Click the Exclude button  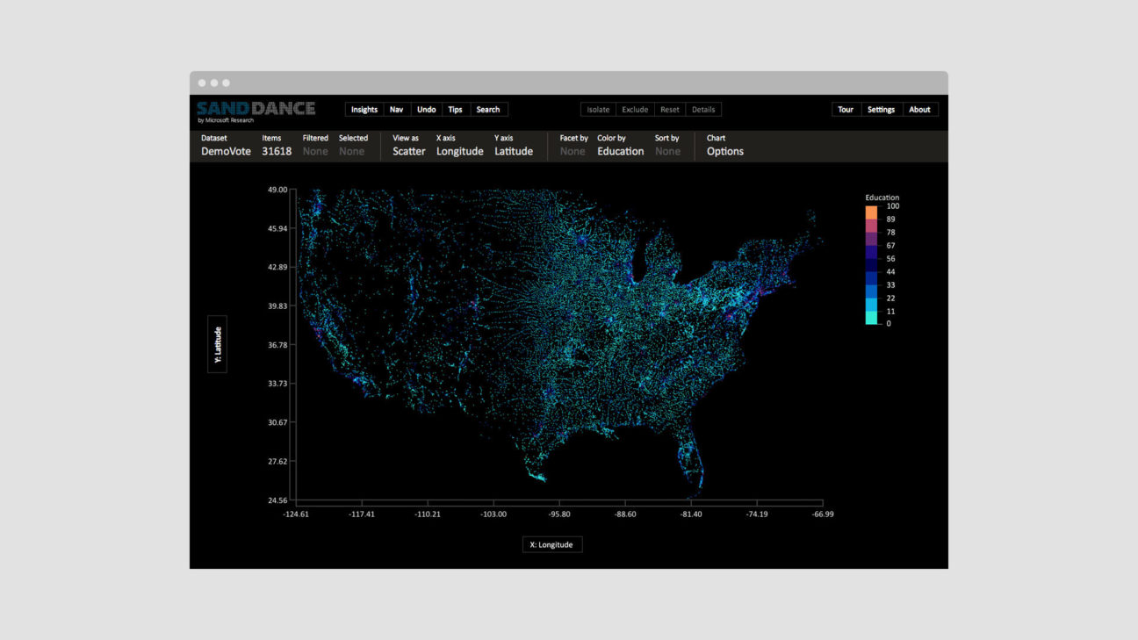pos(635,110)
